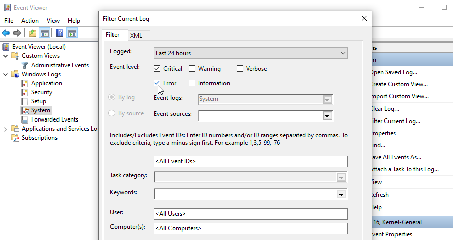Click the Up One Level folder icon
This screenshot has width=453, height=240.
coord(33,33)
